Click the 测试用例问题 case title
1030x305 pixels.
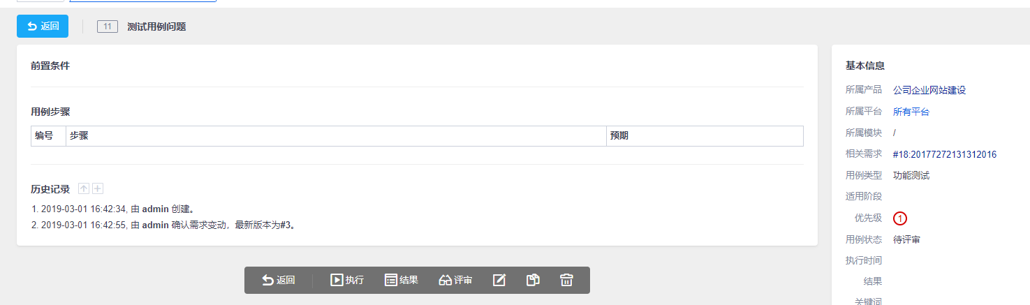pyautogui.click(x=156, y=27)
